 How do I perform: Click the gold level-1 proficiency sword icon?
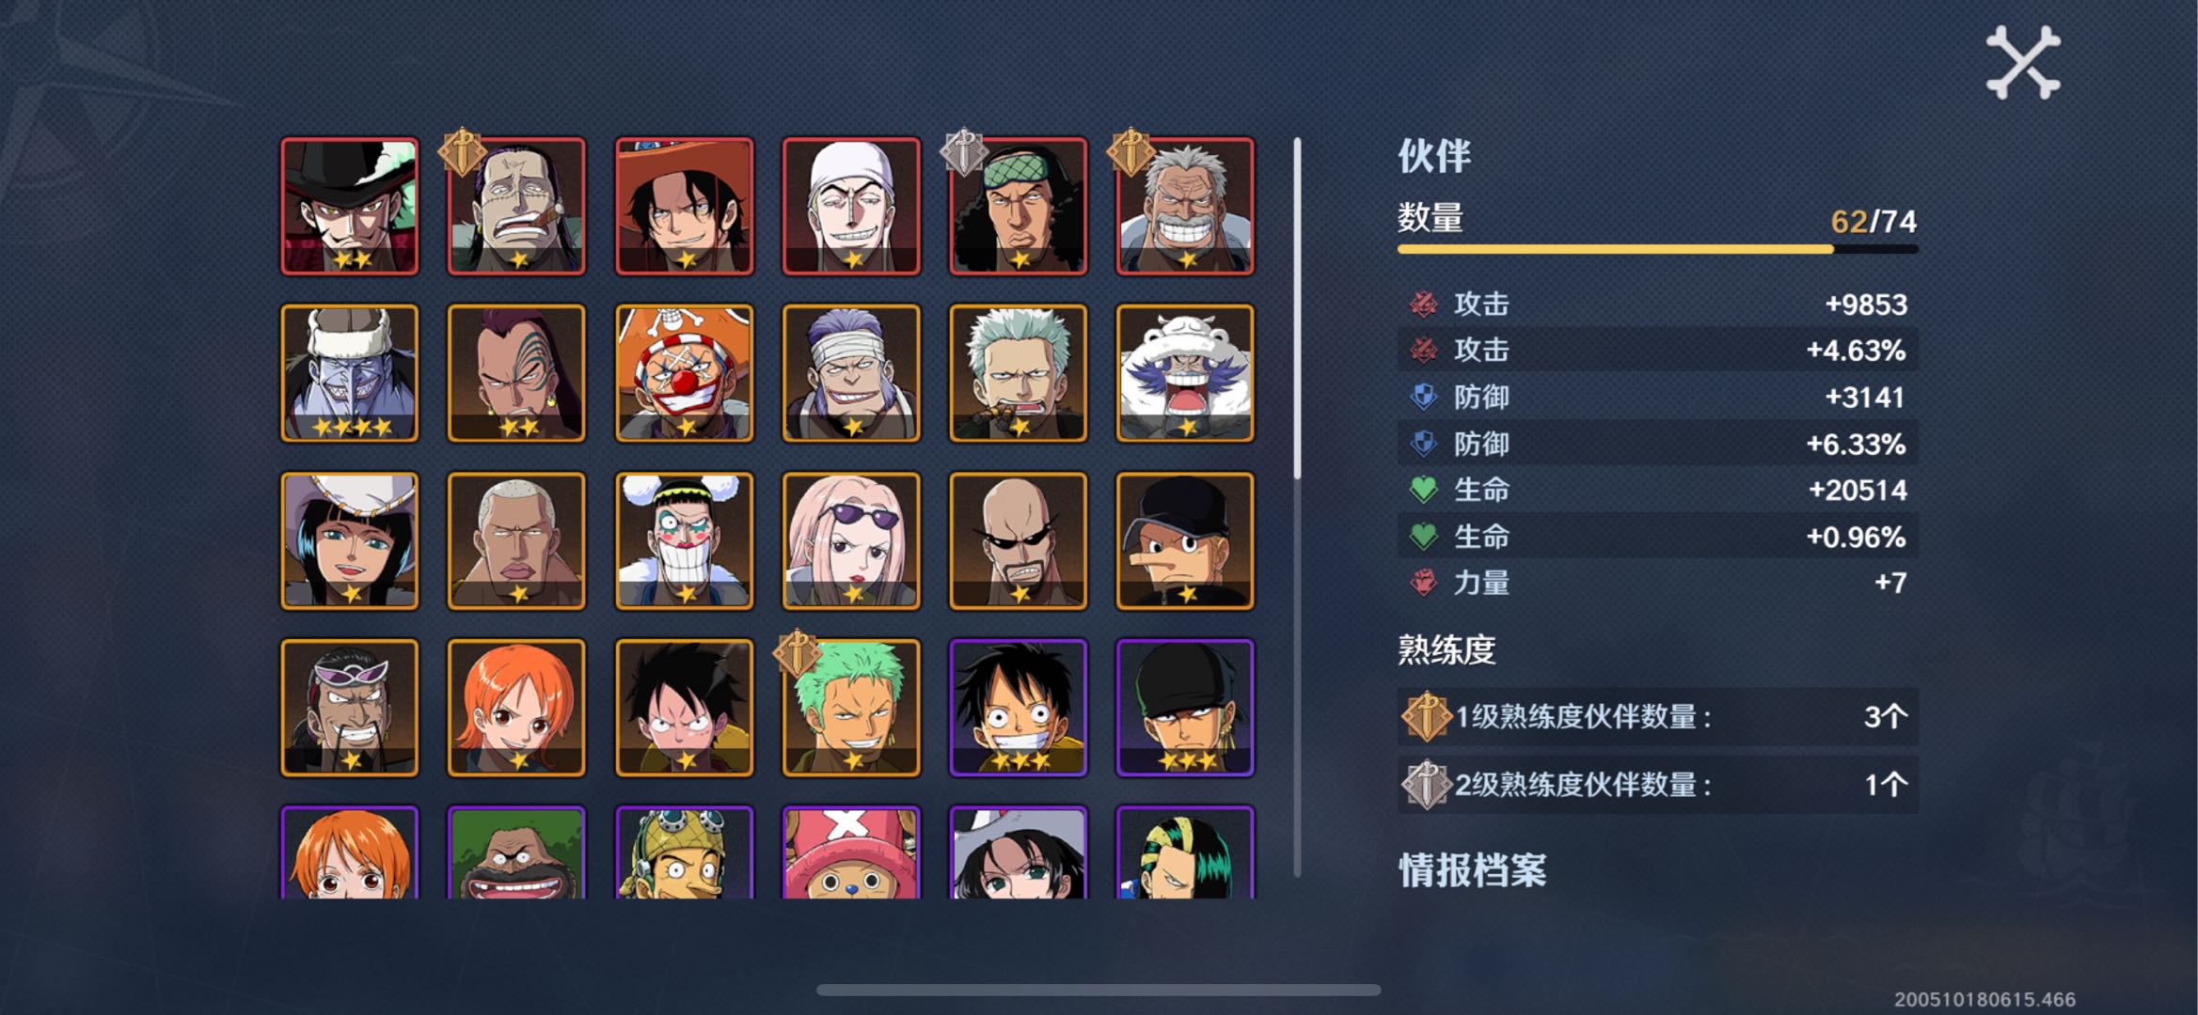click(x=1426, y=716)
